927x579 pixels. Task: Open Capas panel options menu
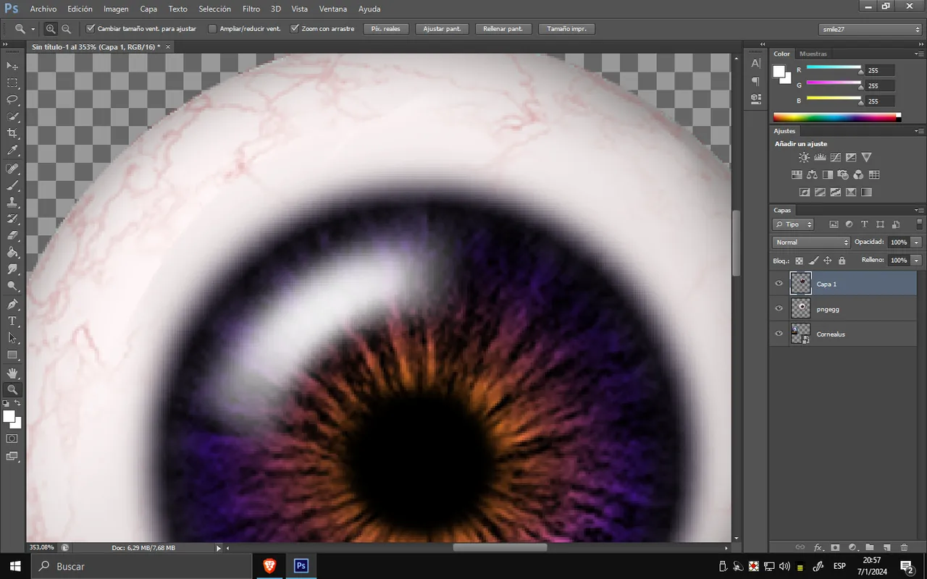click(918, 211)
